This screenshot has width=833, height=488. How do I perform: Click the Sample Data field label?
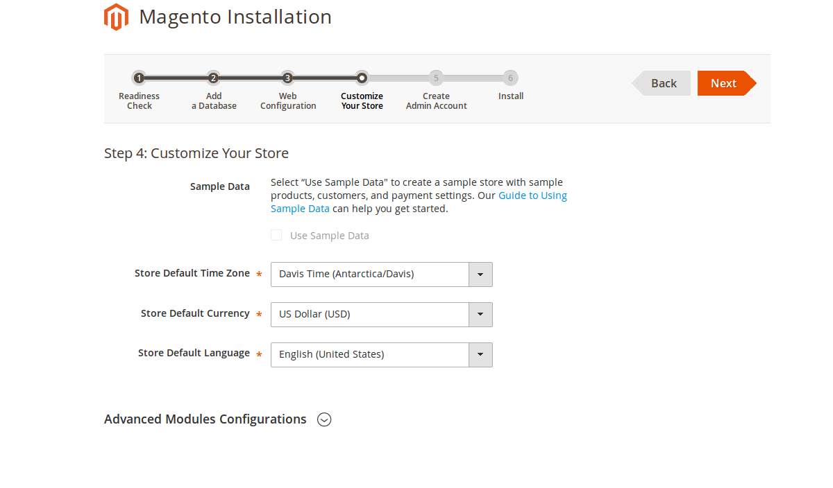tap(220, 186)
